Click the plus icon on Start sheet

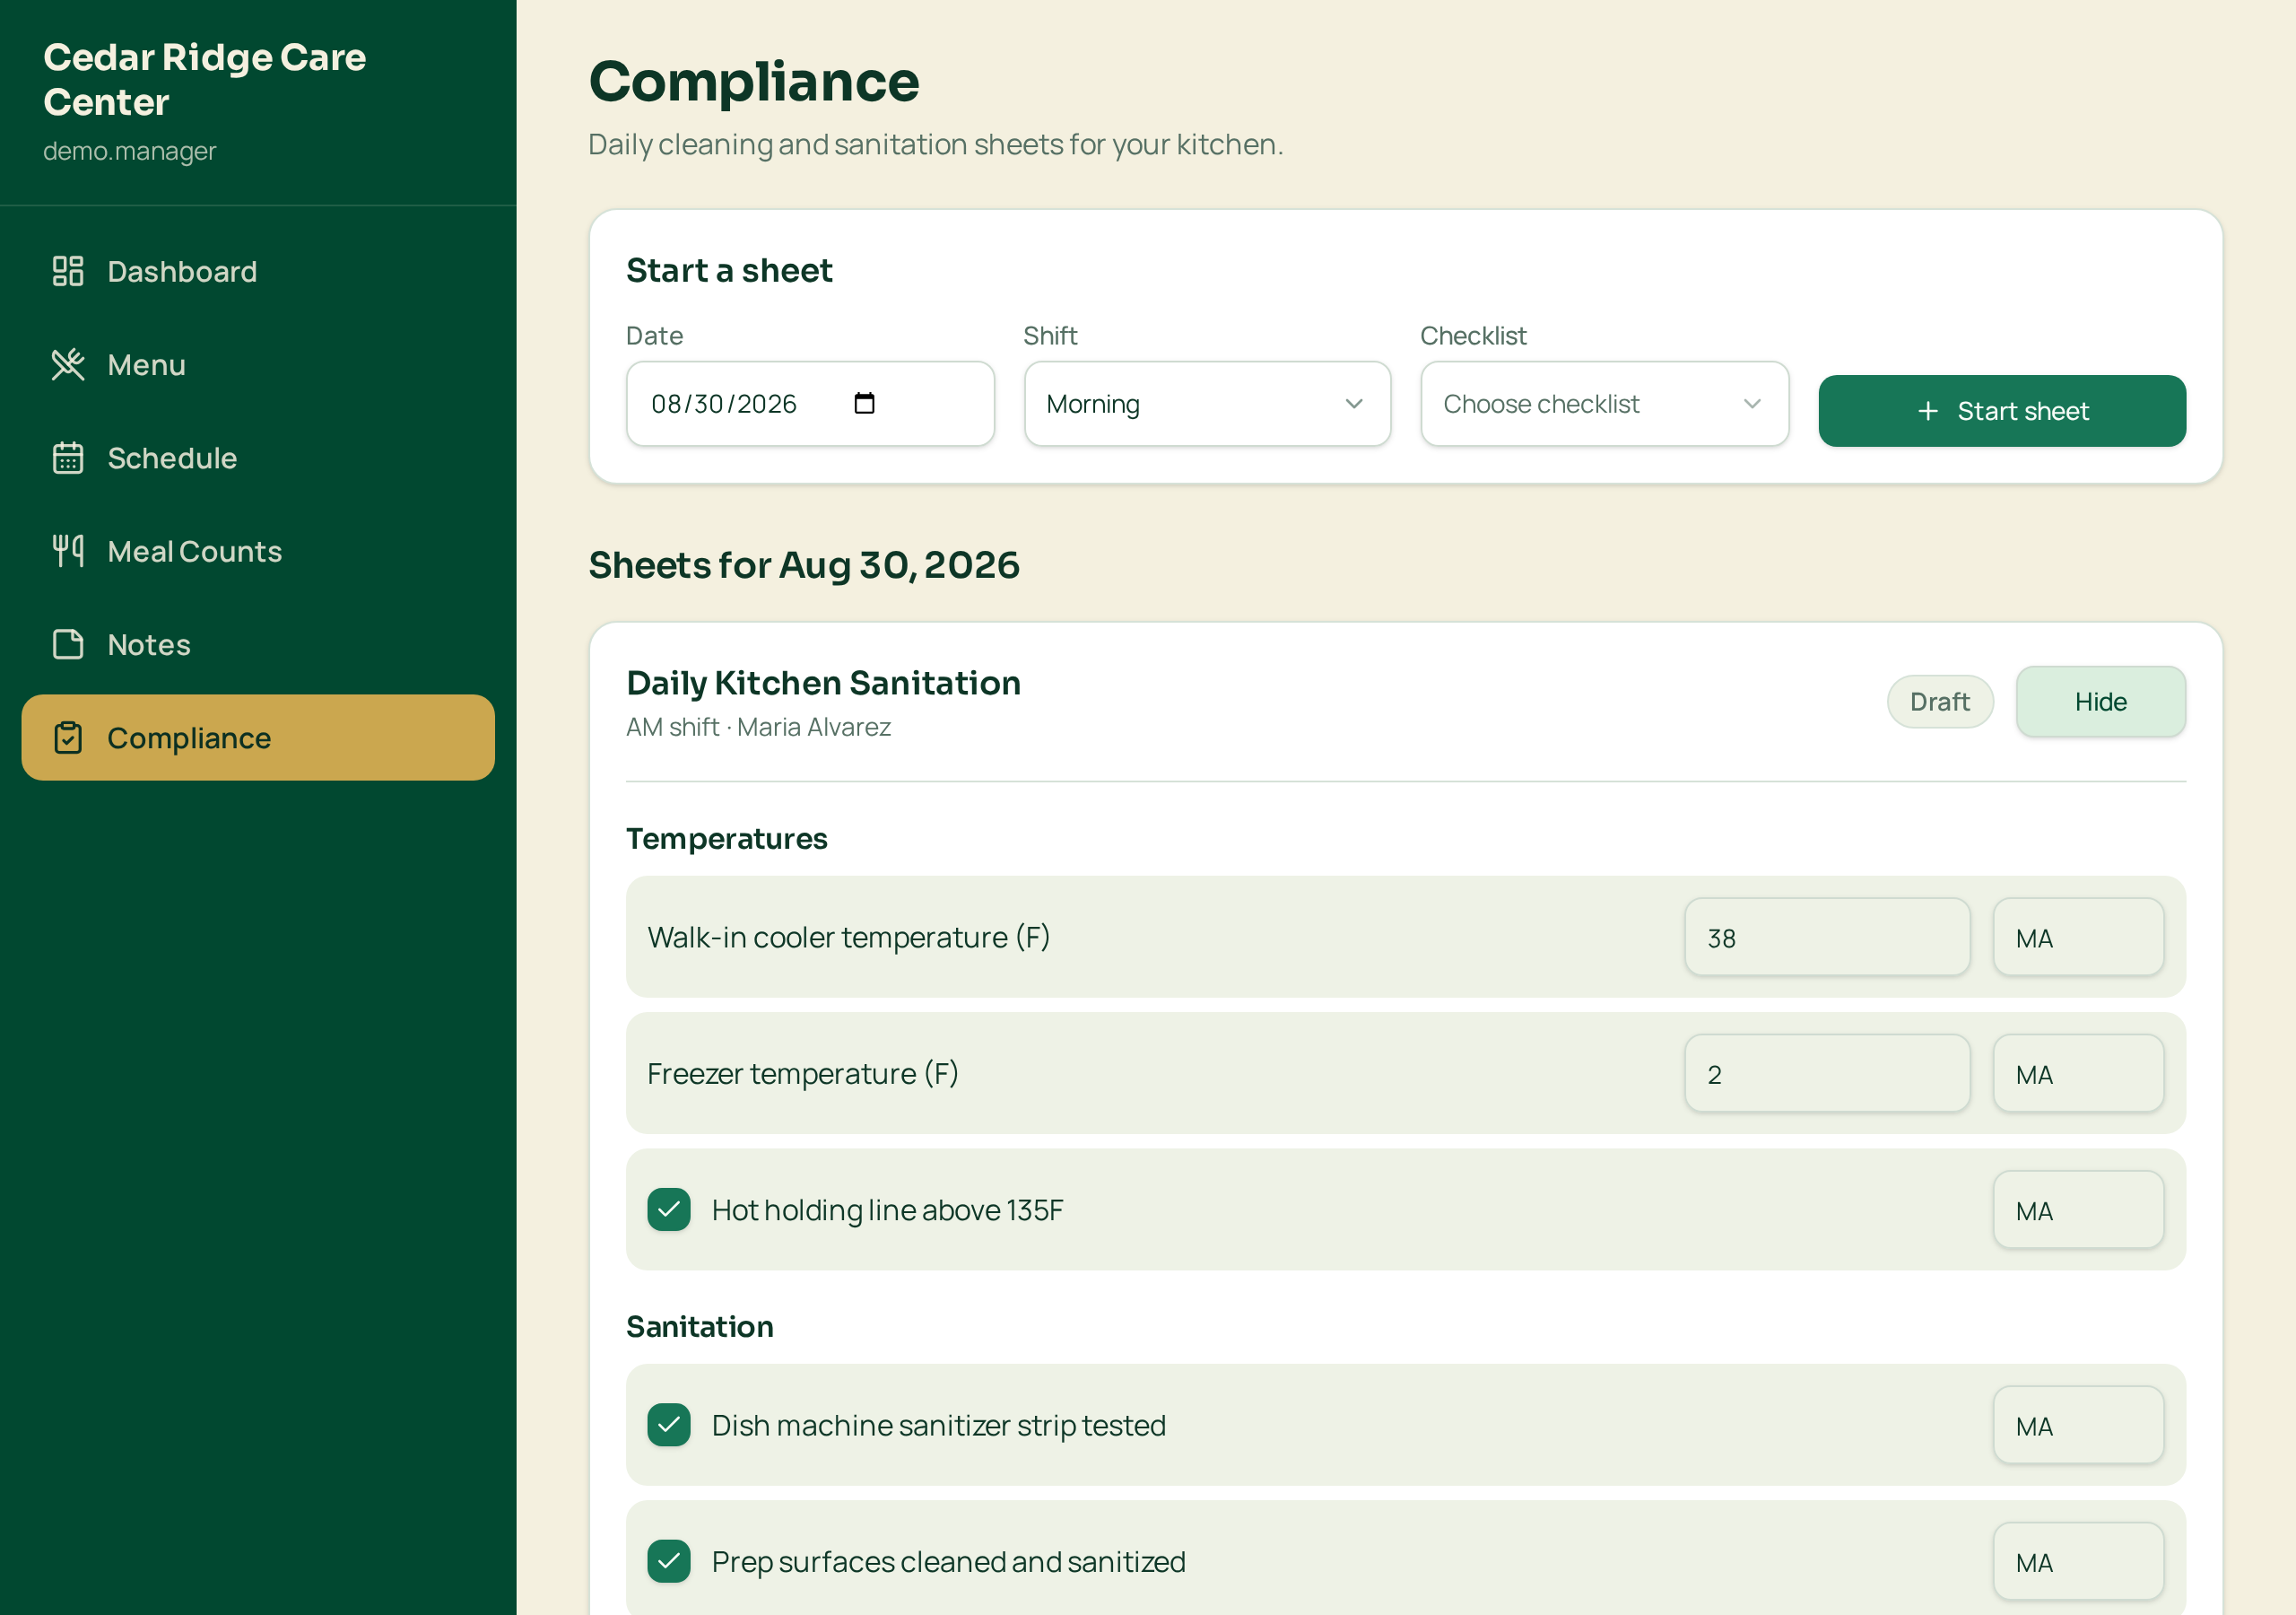point(1927,411)
